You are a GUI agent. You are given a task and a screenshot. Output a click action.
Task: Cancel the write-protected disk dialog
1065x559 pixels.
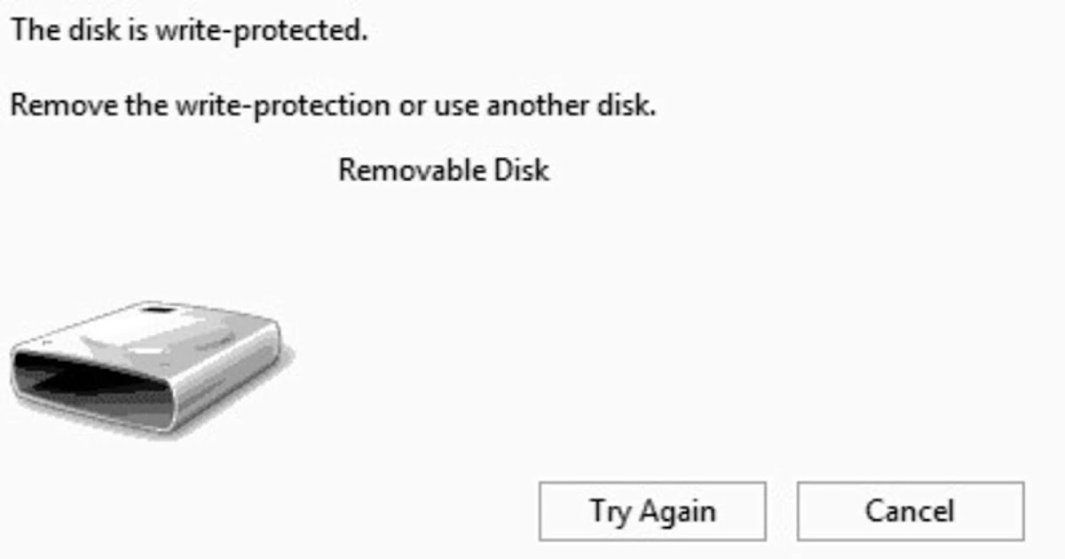click(x=911, y=511)
